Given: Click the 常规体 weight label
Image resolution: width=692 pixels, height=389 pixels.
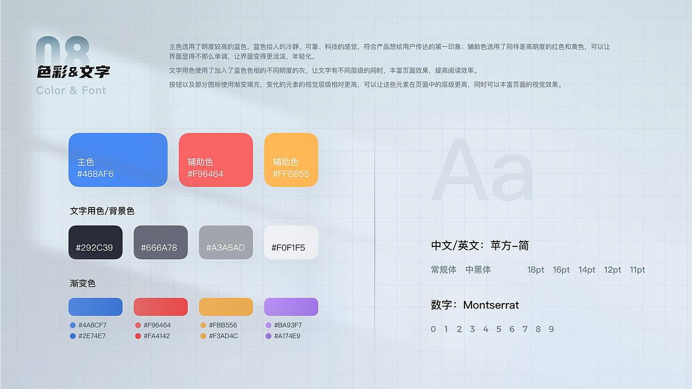Looking at the screenshot, I should point(444,270).
